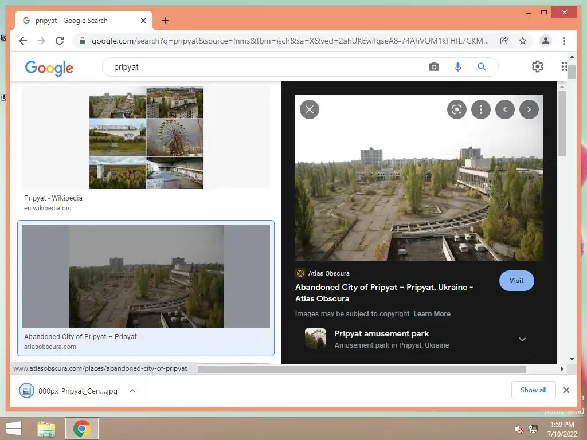Click the Google Lens icon on preview
Viewport: 587px width, 440px height.
point(457,109)
